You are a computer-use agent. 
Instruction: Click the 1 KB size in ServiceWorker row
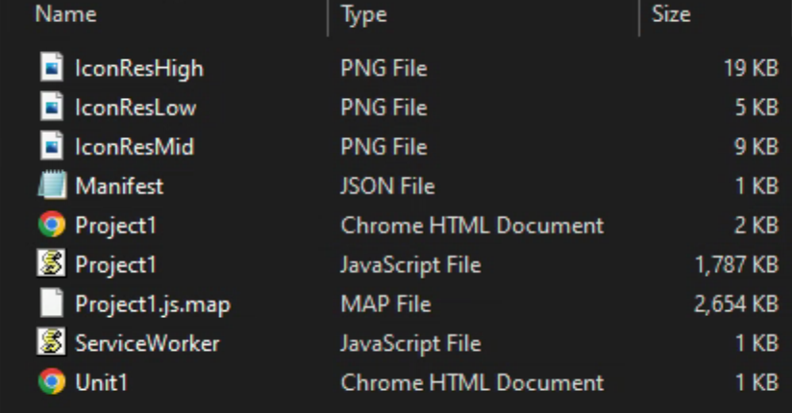756,343
